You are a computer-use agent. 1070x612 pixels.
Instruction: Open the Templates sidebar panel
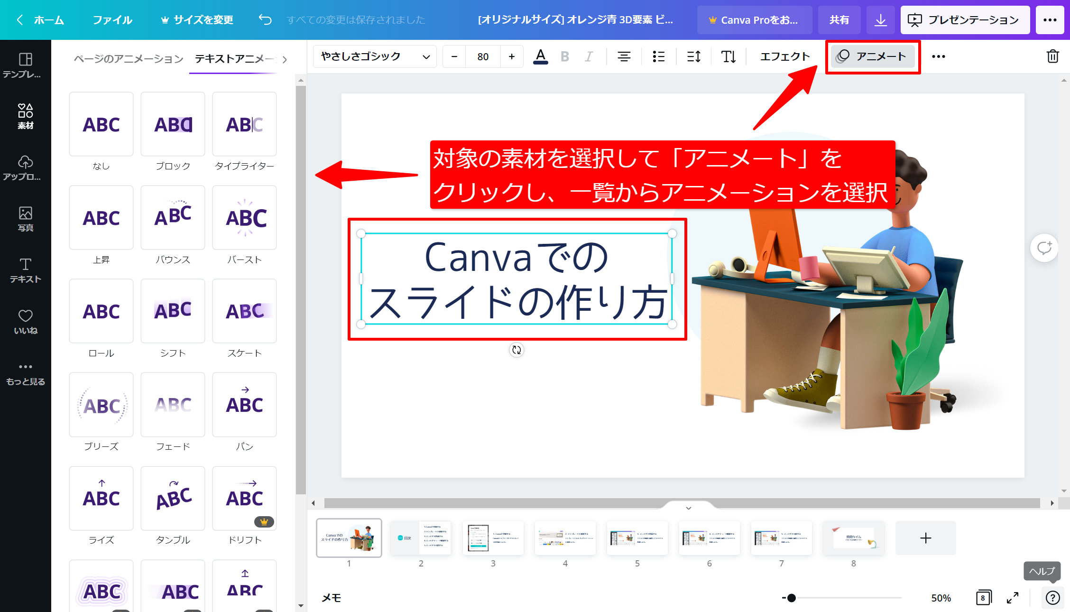[25, 65]
